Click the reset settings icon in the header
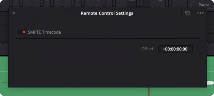This screenshot has width=214, height=96. coord(188,13)
